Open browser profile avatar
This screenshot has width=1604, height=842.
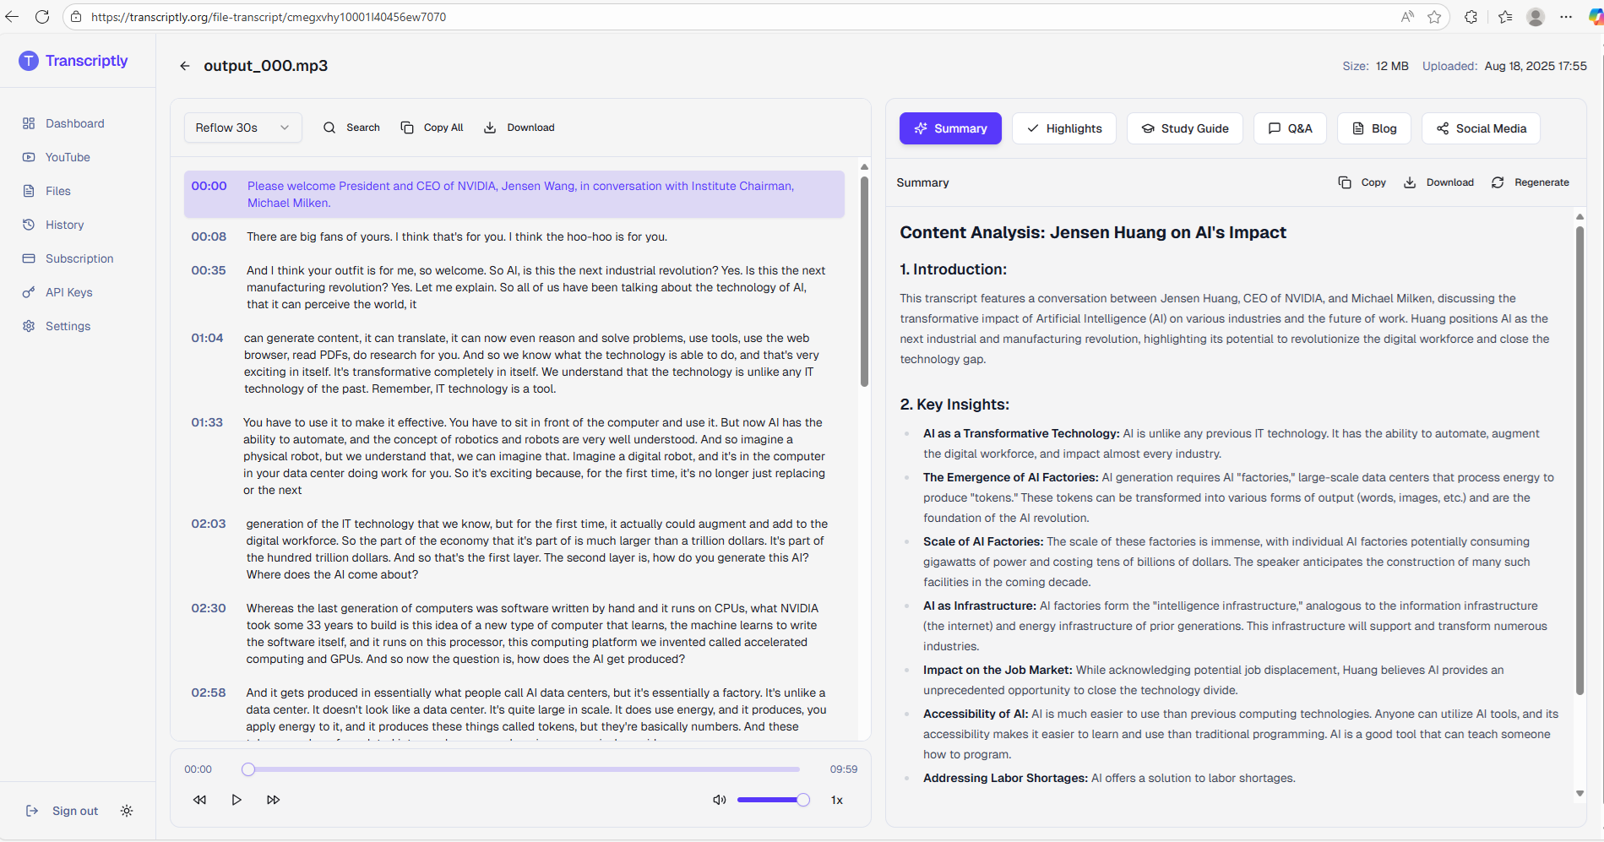pyautogui.click(x=1536, y=17)
